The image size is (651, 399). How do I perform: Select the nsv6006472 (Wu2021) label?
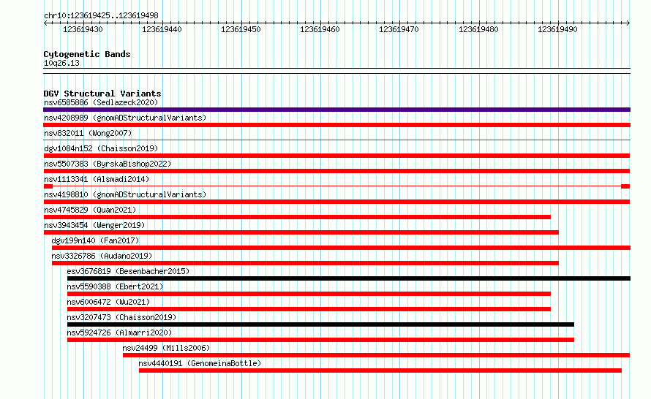point(108,302)
